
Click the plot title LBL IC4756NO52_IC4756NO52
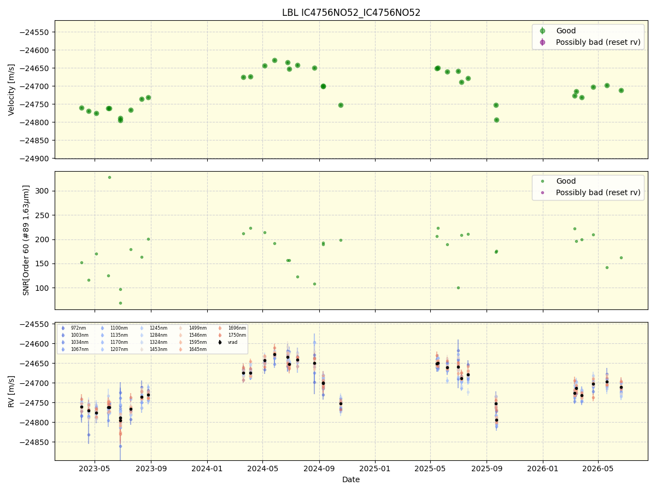[x=351, y=13]
